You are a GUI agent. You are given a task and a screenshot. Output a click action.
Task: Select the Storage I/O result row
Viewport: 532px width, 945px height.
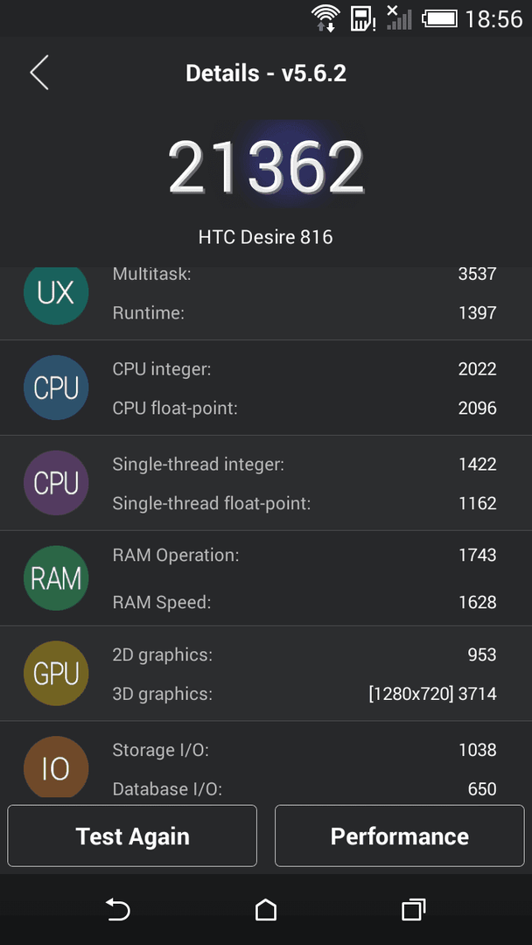pos(304,750)
